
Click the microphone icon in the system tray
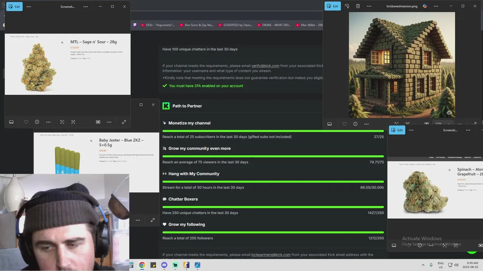[431, 265]
